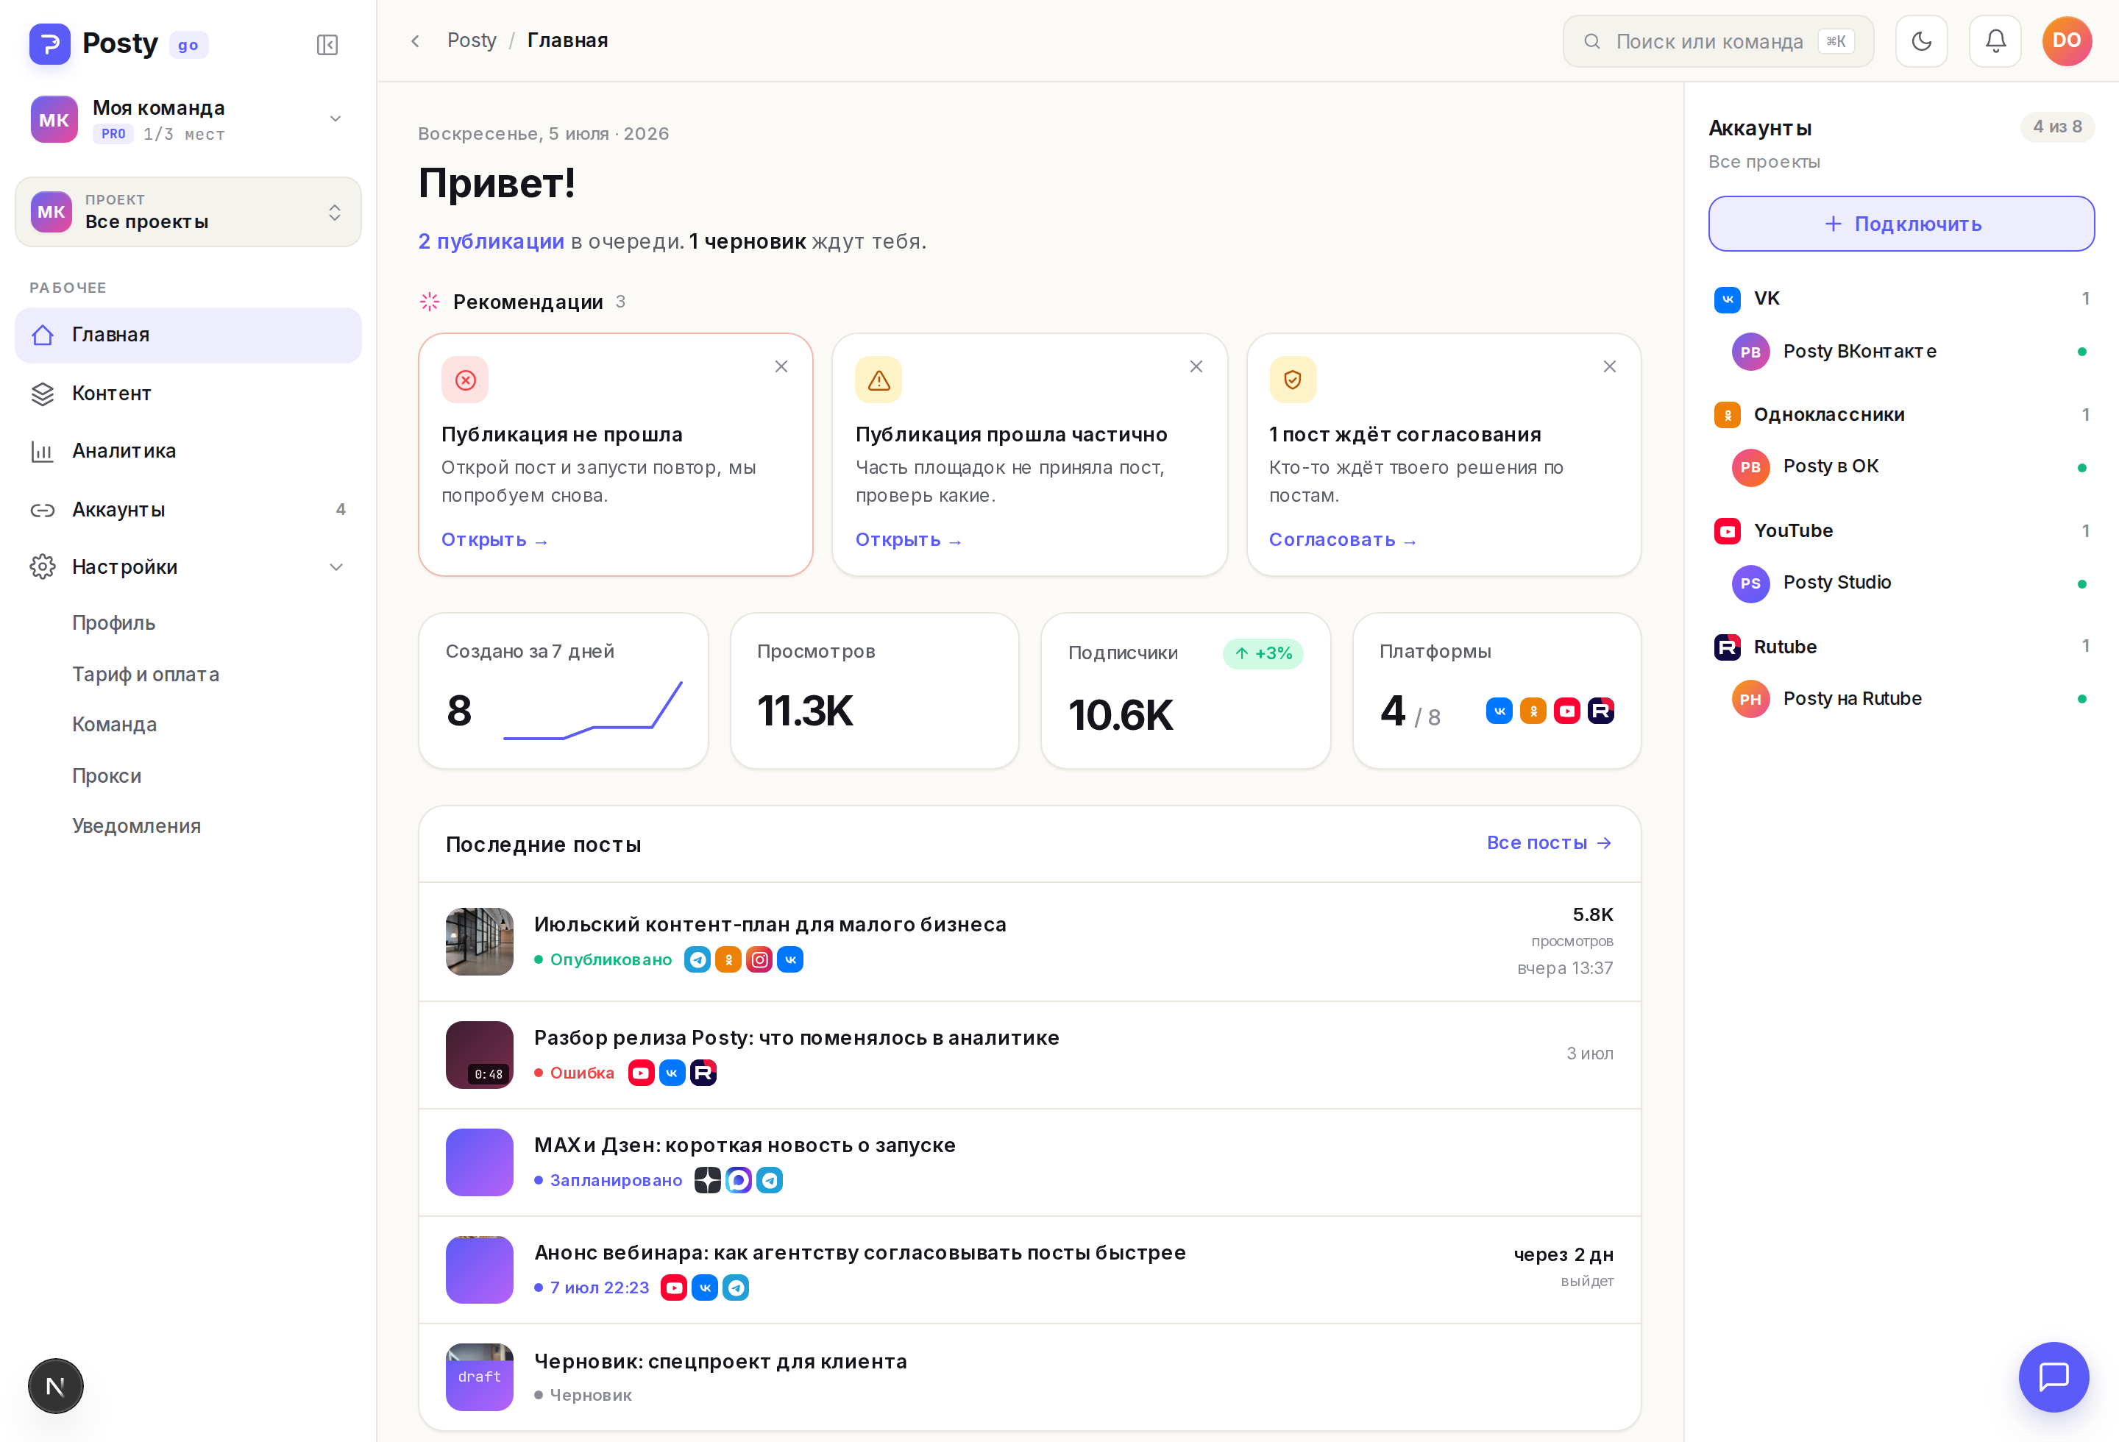The width and height of the screenshot is (2119, 1442).
Task: Click the '4 из 8' accounts counter
Action: tap(2057, 127)
